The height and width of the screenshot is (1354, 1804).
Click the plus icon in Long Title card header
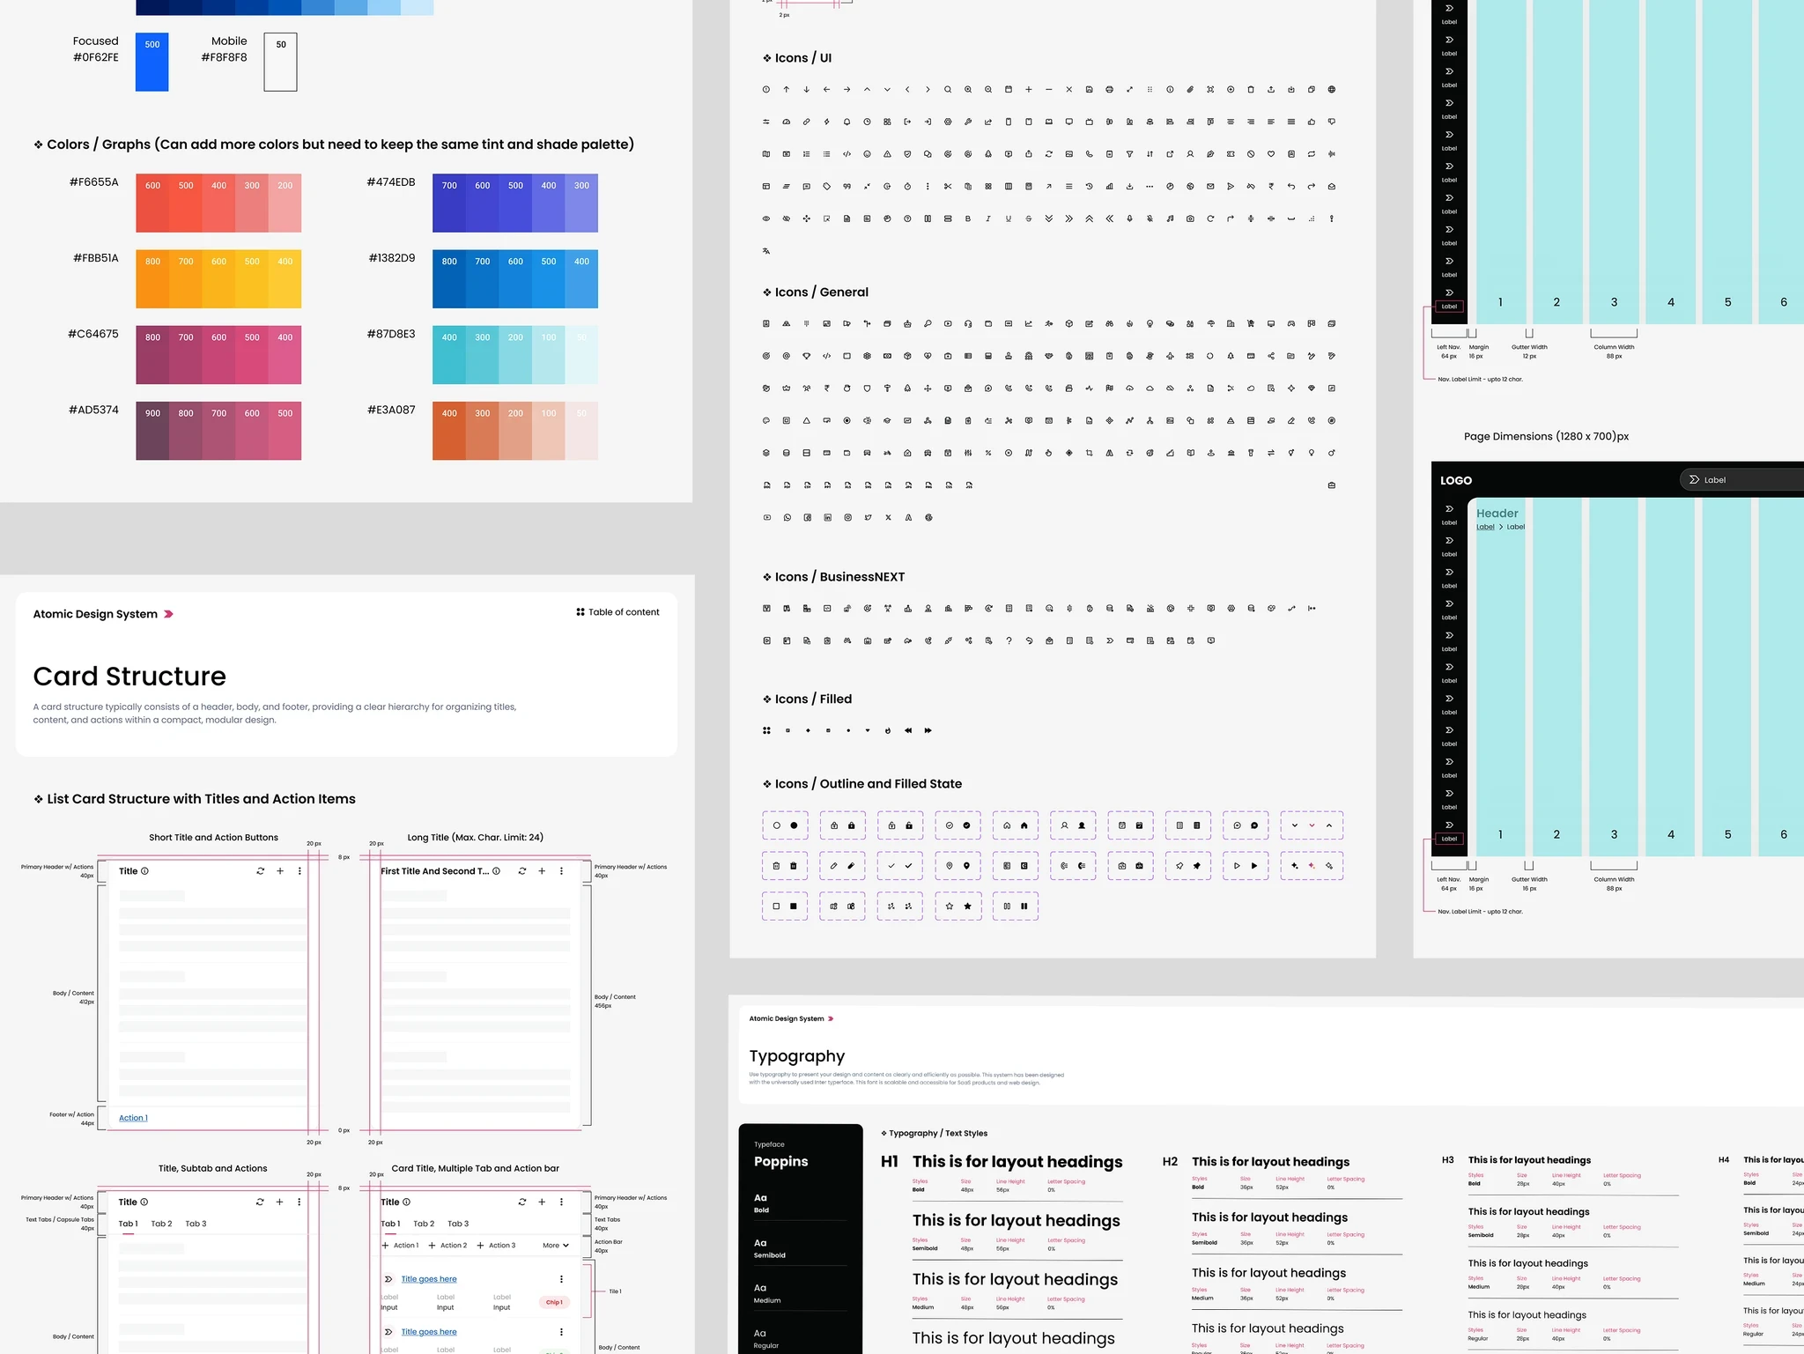(x=542, y=871)
